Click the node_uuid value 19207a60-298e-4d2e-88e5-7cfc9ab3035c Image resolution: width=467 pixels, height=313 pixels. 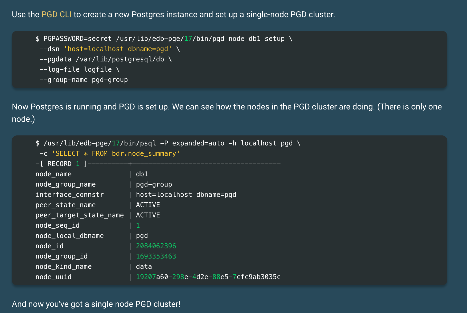click(x=208, y=277)
